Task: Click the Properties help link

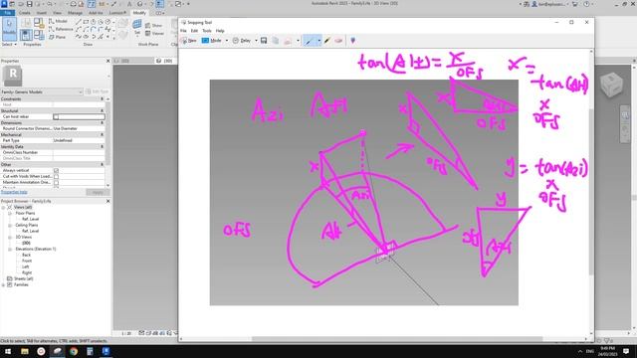Action: [14, 192]
